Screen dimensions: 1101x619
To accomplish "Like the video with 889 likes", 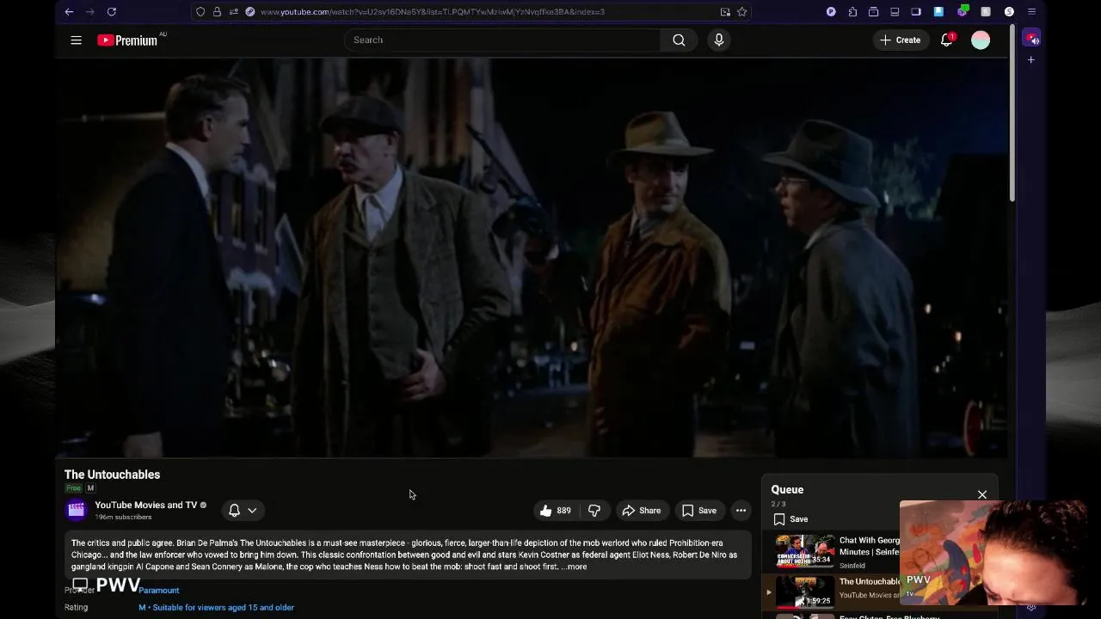I will pos(556,510).
